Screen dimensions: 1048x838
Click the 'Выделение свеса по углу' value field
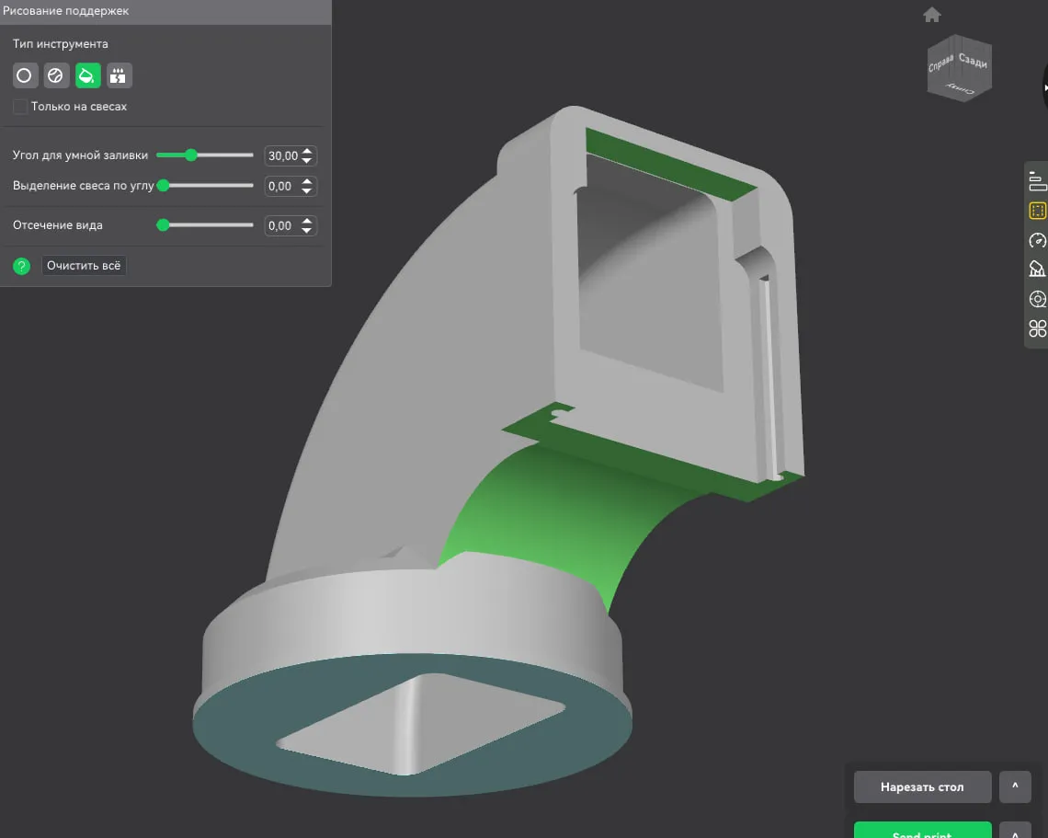[x=281, y=187]
